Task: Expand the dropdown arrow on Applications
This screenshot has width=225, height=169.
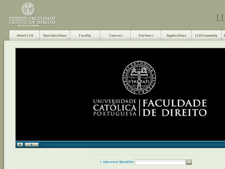Action: coord(189,39)
